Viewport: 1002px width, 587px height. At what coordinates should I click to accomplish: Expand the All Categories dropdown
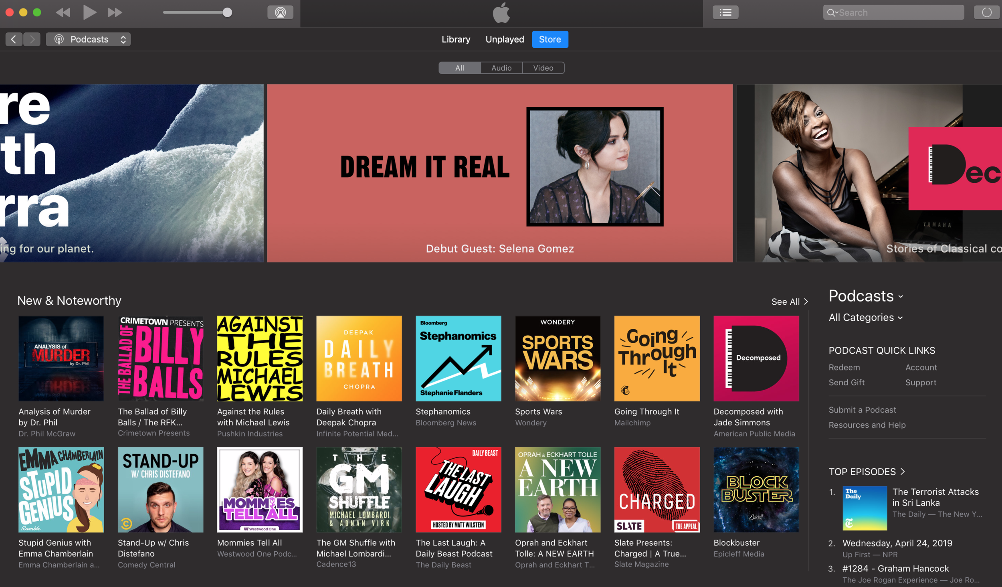(865, 317)
